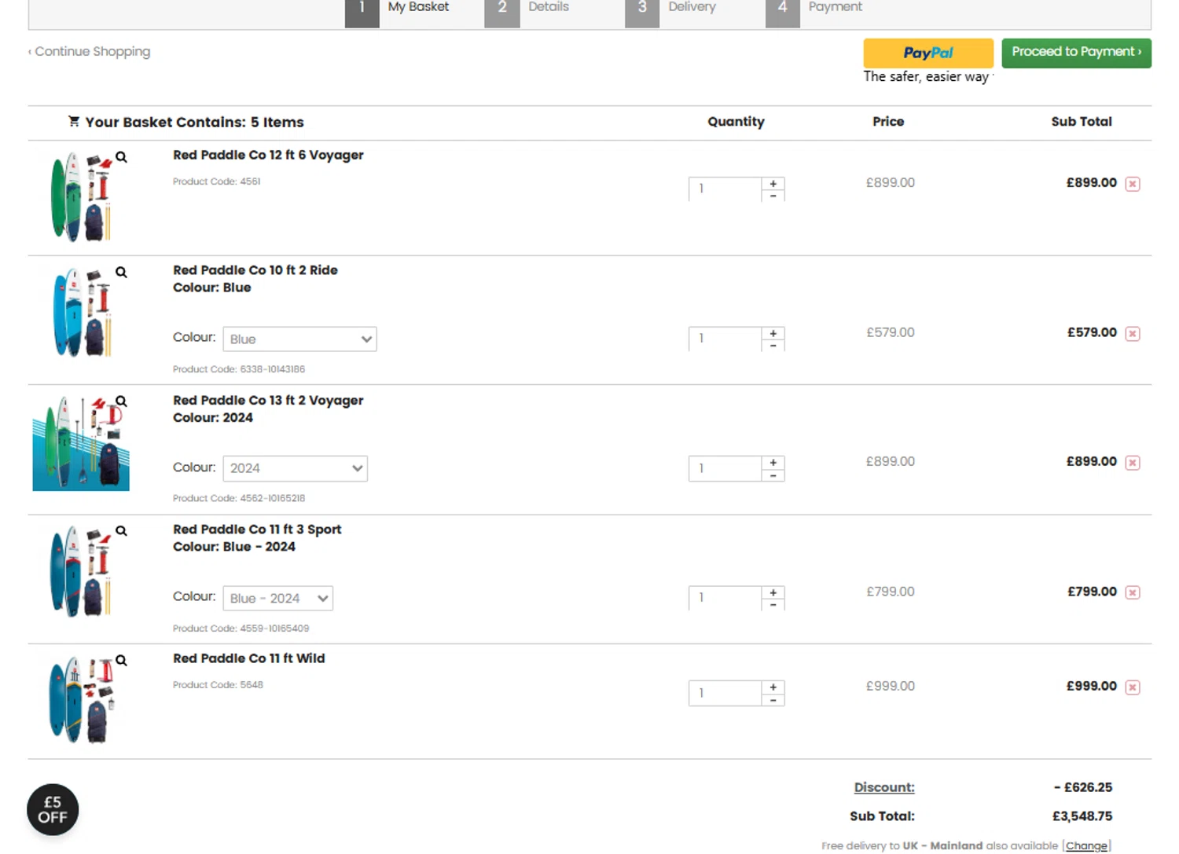The image size is (1179, 854).
Task: Increase quantity of 10 ft 2 Ride
Action: tap(773, 333)
